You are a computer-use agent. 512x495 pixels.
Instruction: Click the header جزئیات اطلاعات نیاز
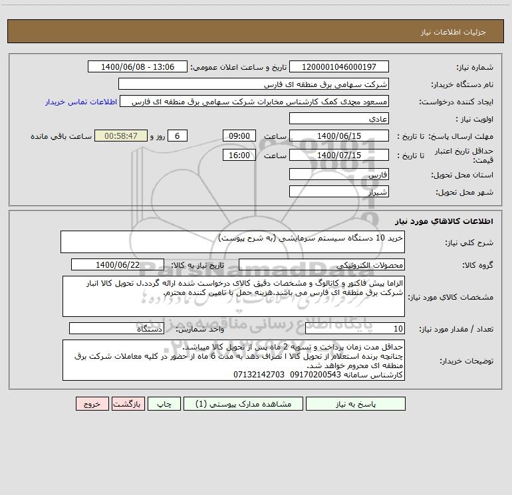[x=453, y=32]
